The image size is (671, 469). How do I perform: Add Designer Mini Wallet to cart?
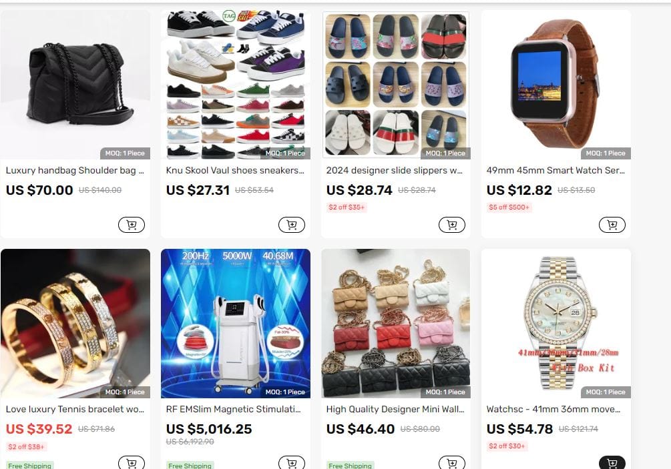click(452, 462)
